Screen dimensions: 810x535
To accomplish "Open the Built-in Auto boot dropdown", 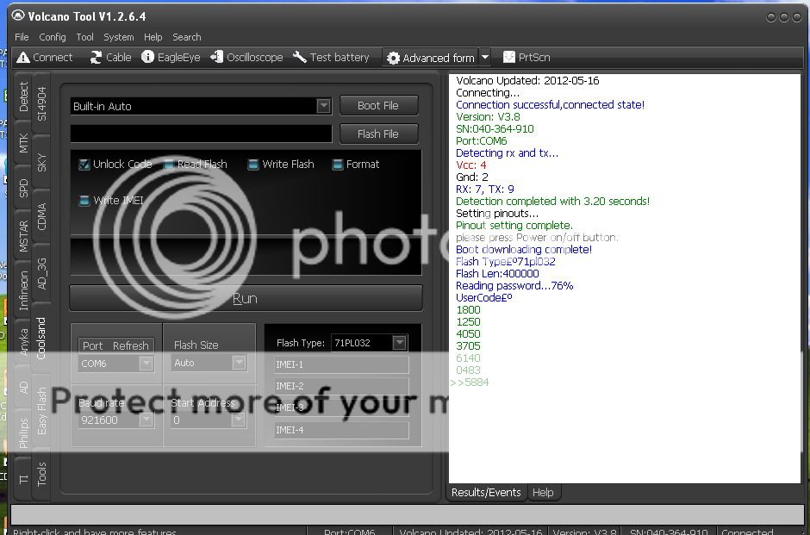I will pos(323,106).
